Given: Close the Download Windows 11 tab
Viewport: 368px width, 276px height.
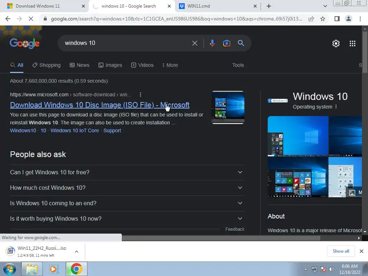Looking at the screenshot, I should [x=83, y=6].
